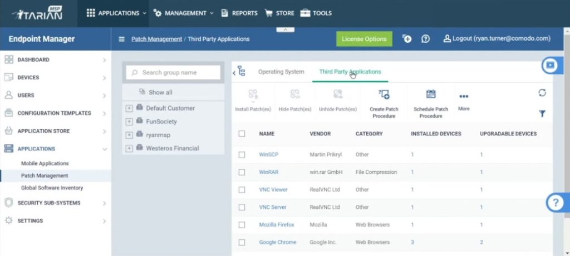Click the Schedule Patch Procedure icon
The width and height of the screenshot is (570, 256).
coord(431,94)
